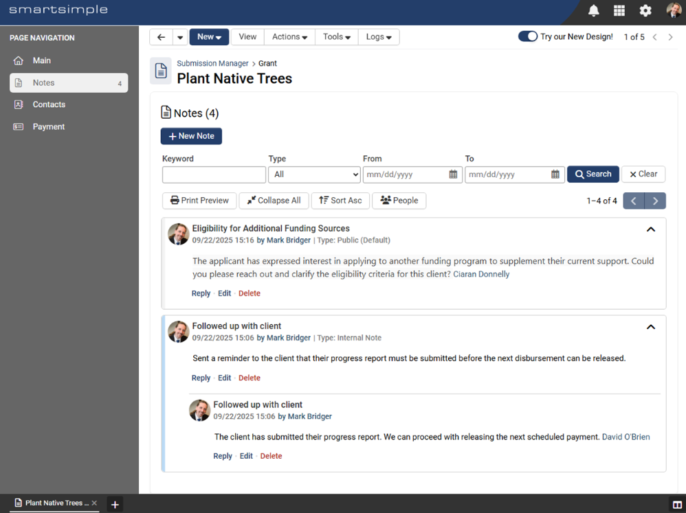Click Mark Bridger link on Eligibility note
Image resolution: width=686 pixels, height=513 pixels.
pyautogui.click(x=289, y=240)
